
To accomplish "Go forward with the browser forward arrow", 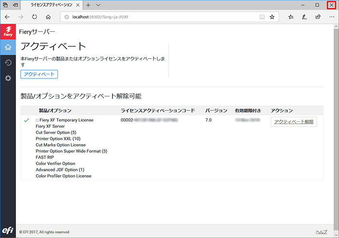I will coord(21,17).
